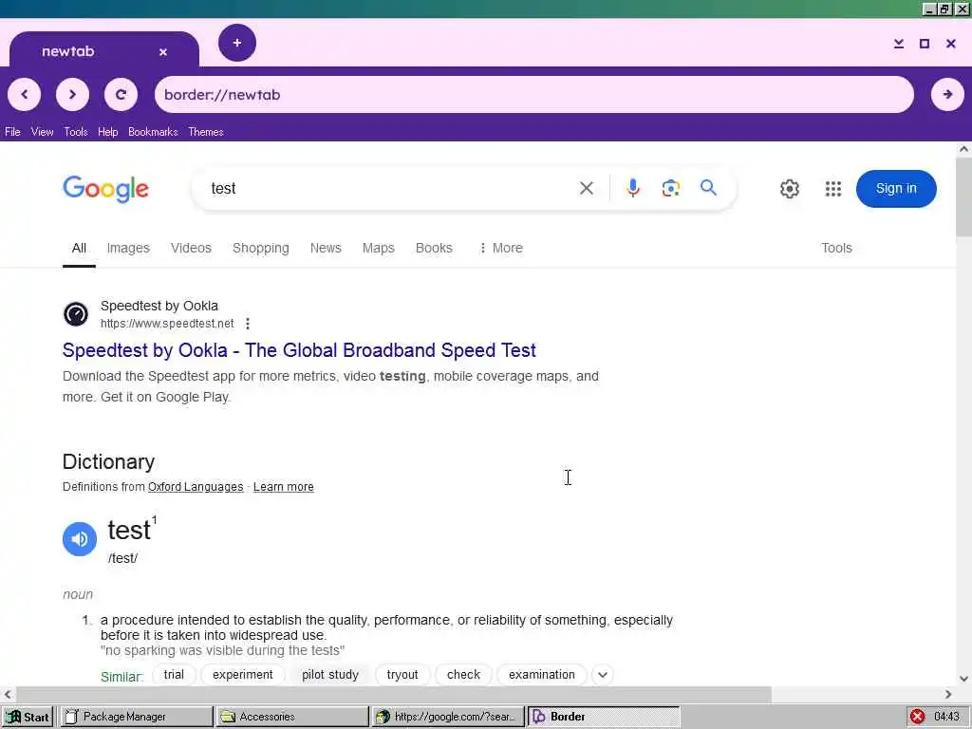
Task: Open the Bookmarks menu
Action: pyautogui.click(x=153, y=132)
